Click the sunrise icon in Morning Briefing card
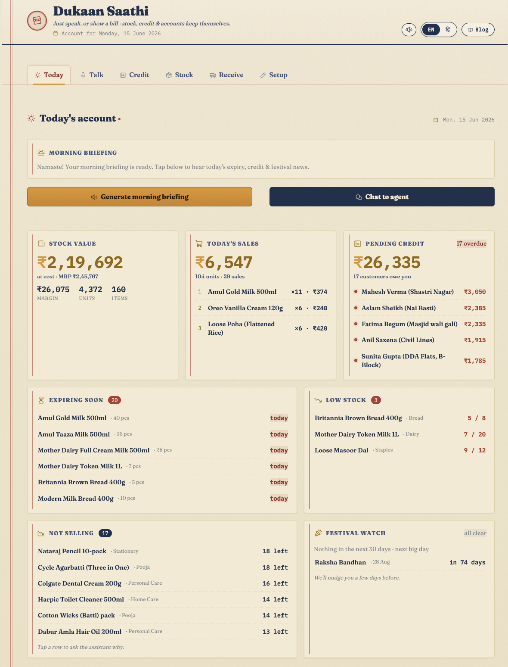The image size is (508, 667). coord(41,153)
